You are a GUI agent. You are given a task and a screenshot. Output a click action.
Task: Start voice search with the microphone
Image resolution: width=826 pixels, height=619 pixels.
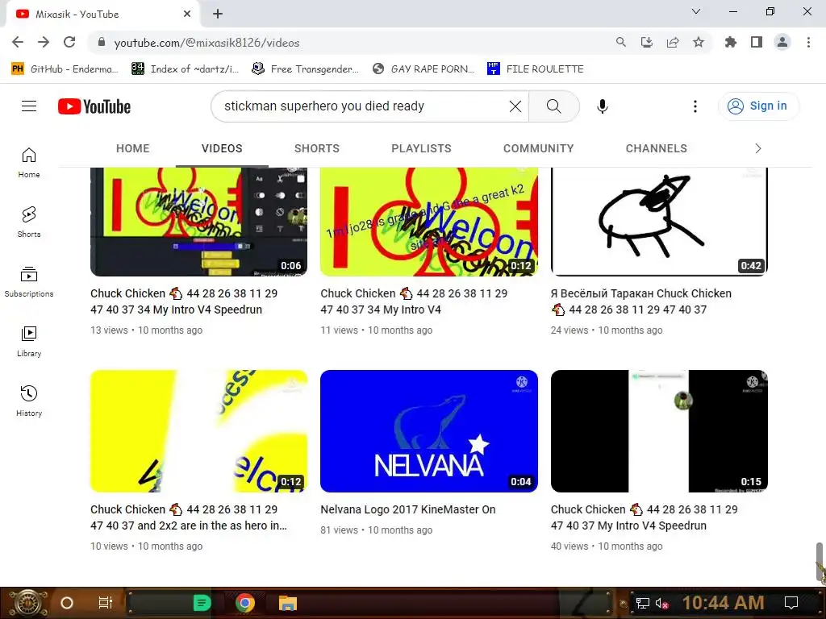(x=602, y=106)
